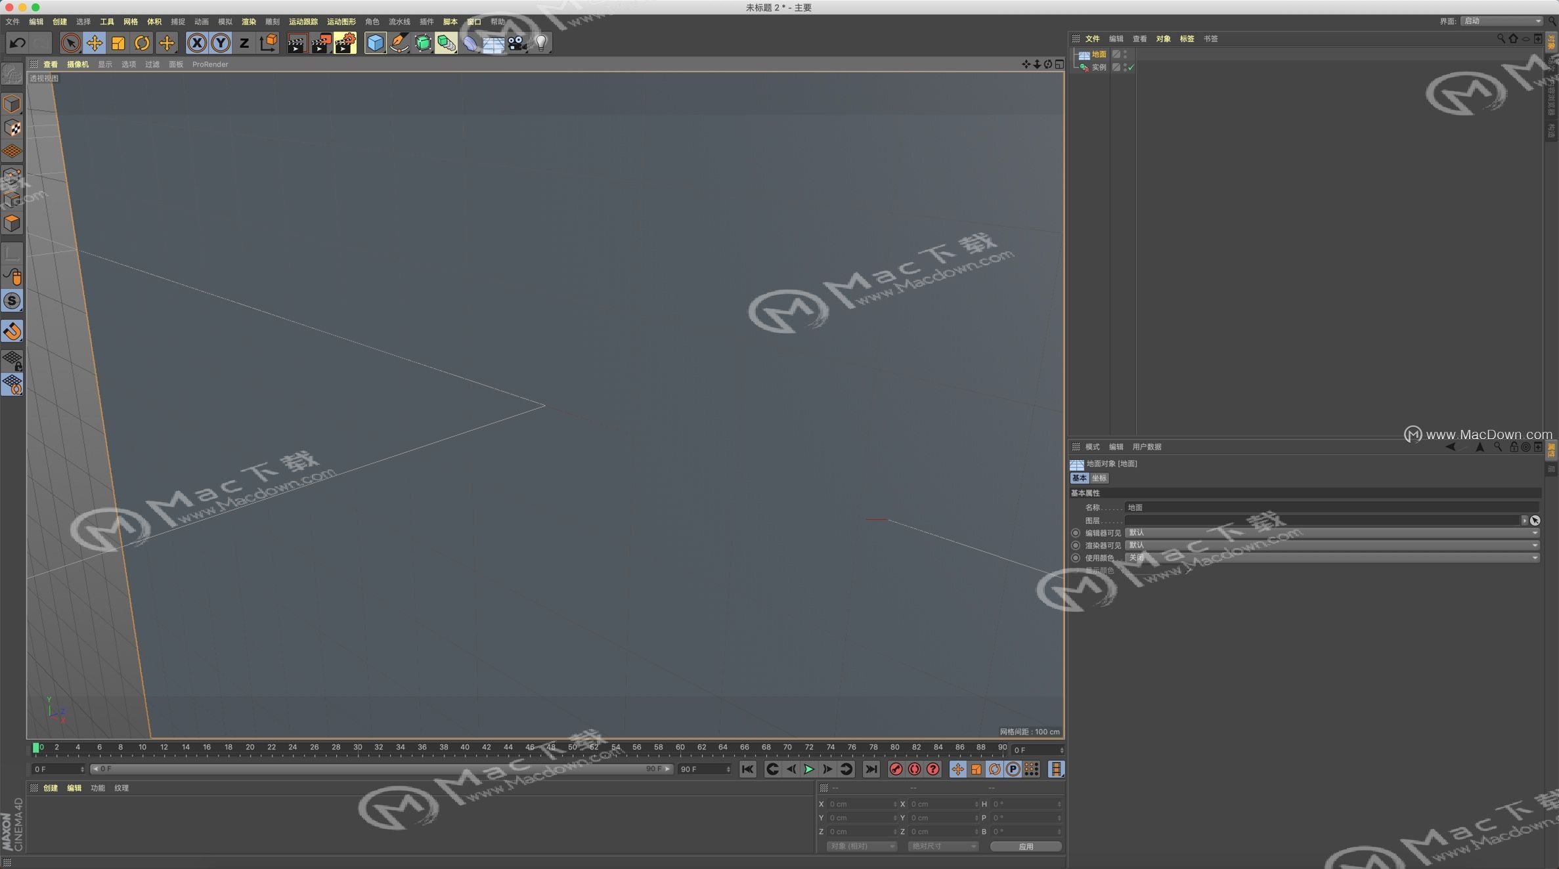The width and height of the screenshot is (1559, 869).
Task: Click 应用 button in Coordinates panel
Action: [x=1026, y=847]
